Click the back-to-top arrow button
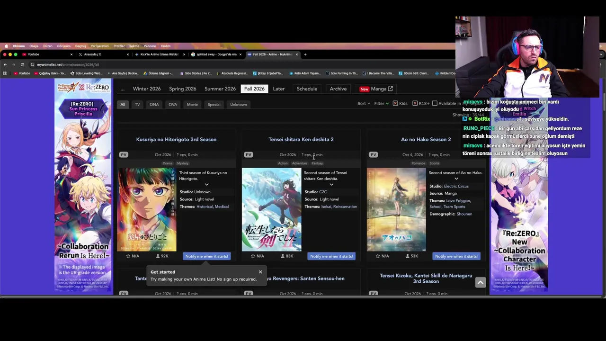606x341 pixels. pyautogui.click(x=480, y=283)
